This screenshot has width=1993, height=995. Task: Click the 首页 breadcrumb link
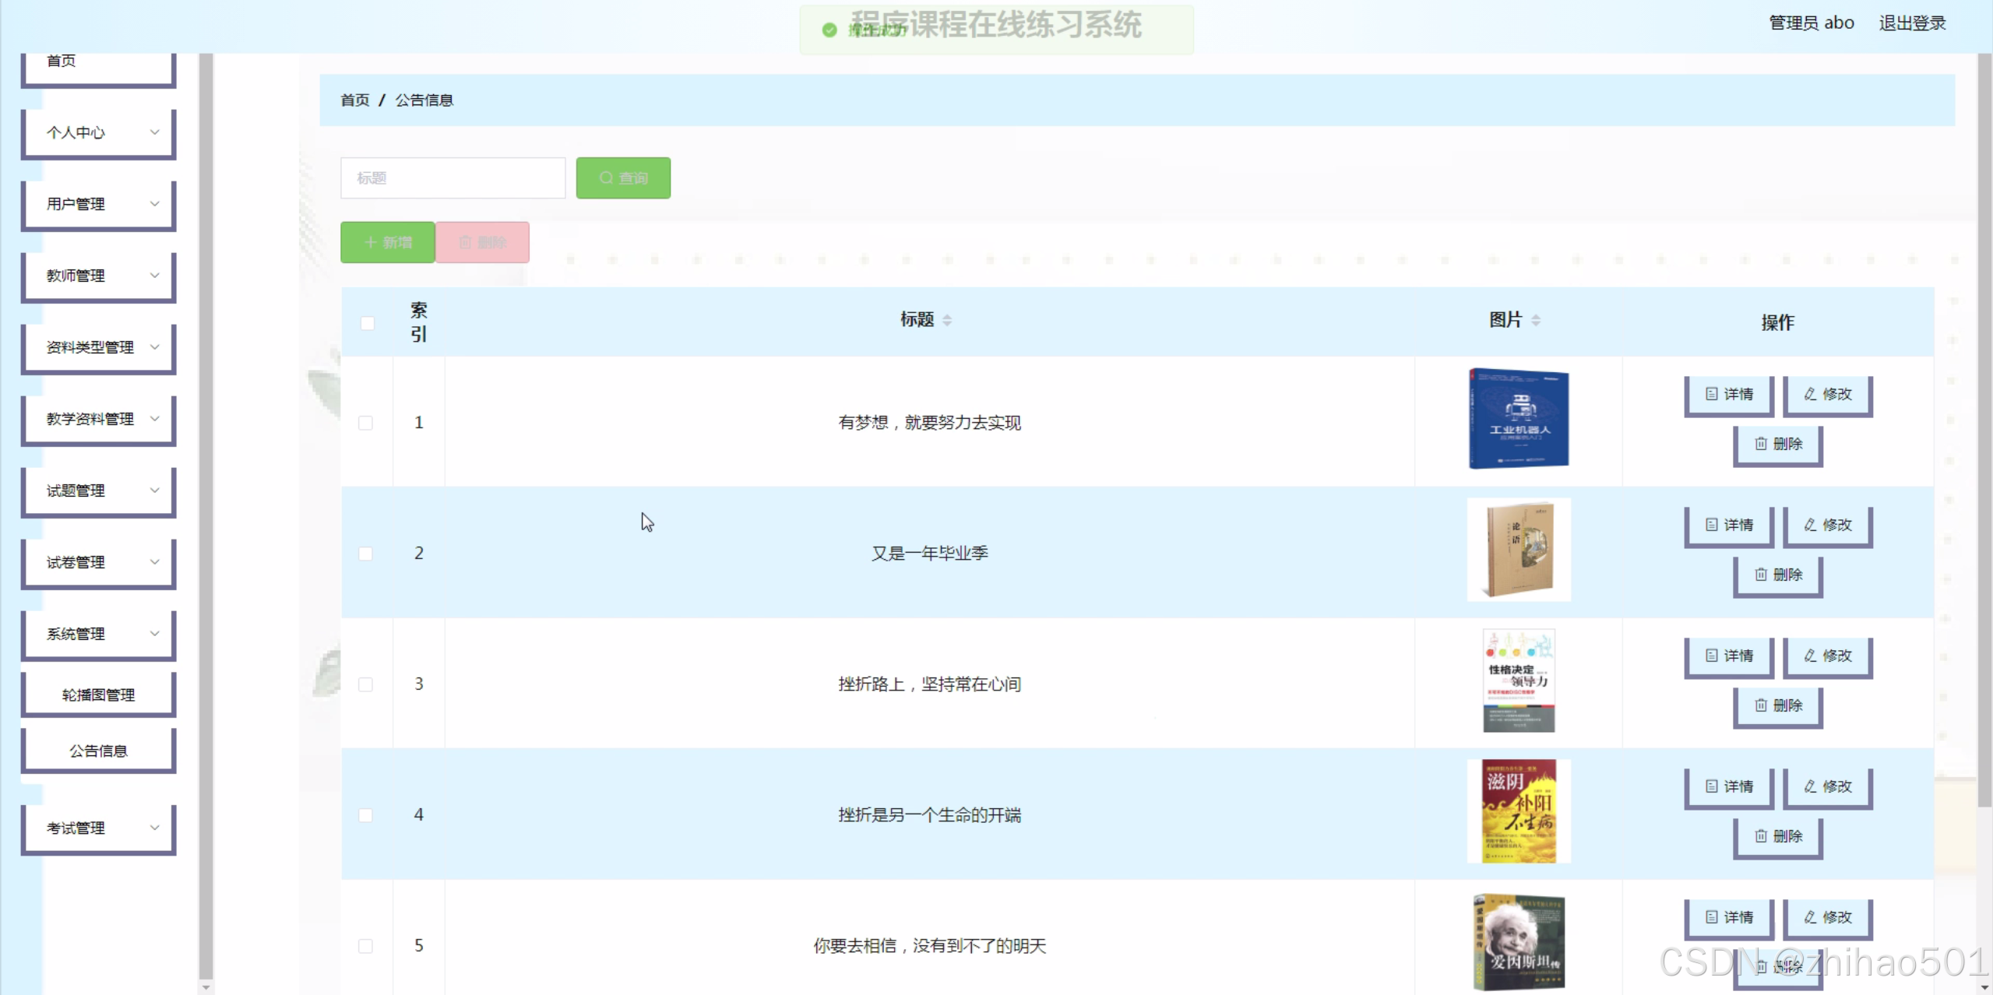pos(355,100)
